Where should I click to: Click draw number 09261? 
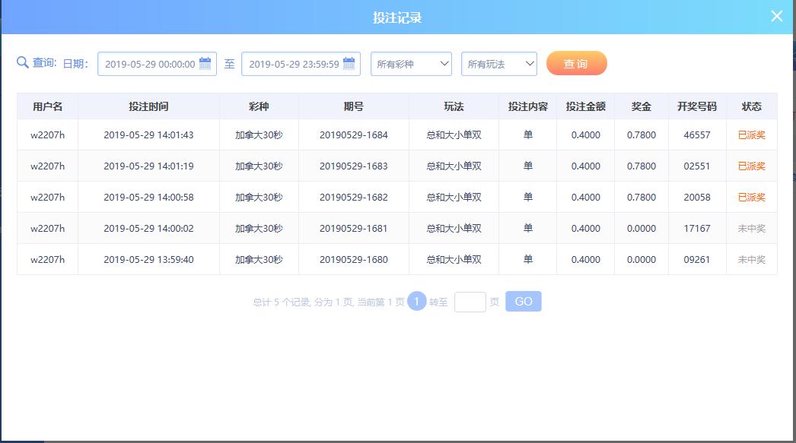point(697,260)
